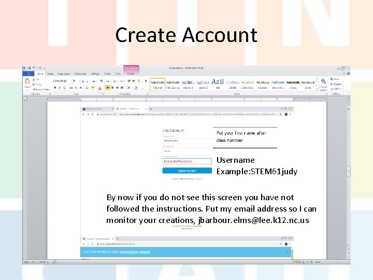The width and height of the screenshot is (373, 280).
Task: Click the username field in Create Account form
Action: [187, 141]
